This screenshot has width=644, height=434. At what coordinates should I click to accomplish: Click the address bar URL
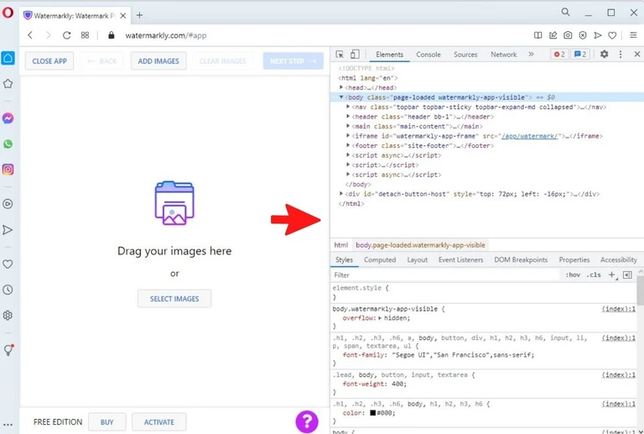[166, 35]
